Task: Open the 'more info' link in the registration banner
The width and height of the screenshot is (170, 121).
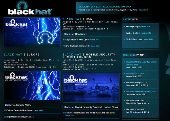Action: [143, 10]
